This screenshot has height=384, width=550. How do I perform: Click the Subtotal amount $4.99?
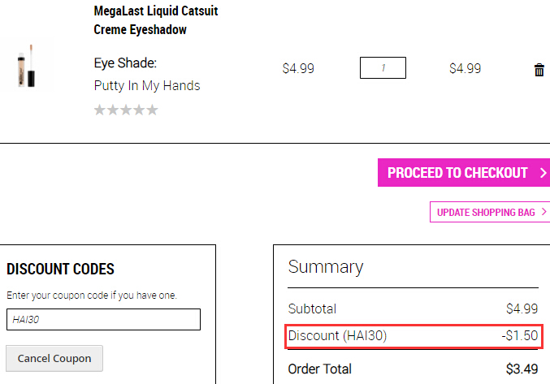point(522,308)
